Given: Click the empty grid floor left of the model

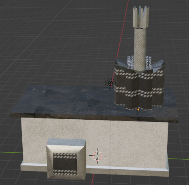Looking at the screenshot, I should point(44,44).
